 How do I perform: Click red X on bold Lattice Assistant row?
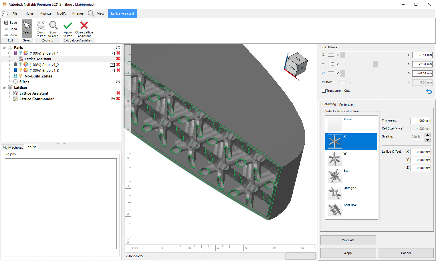point(118,93)
